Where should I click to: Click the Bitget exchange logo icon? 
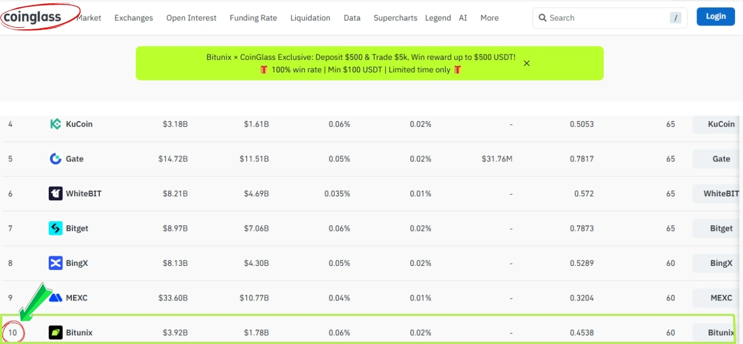55,229
